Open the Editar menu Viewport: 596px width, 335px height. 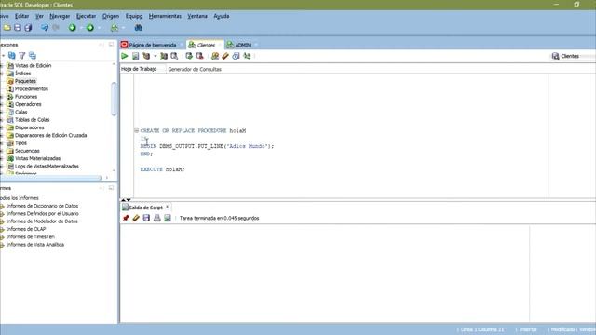(x=21, y=16)
